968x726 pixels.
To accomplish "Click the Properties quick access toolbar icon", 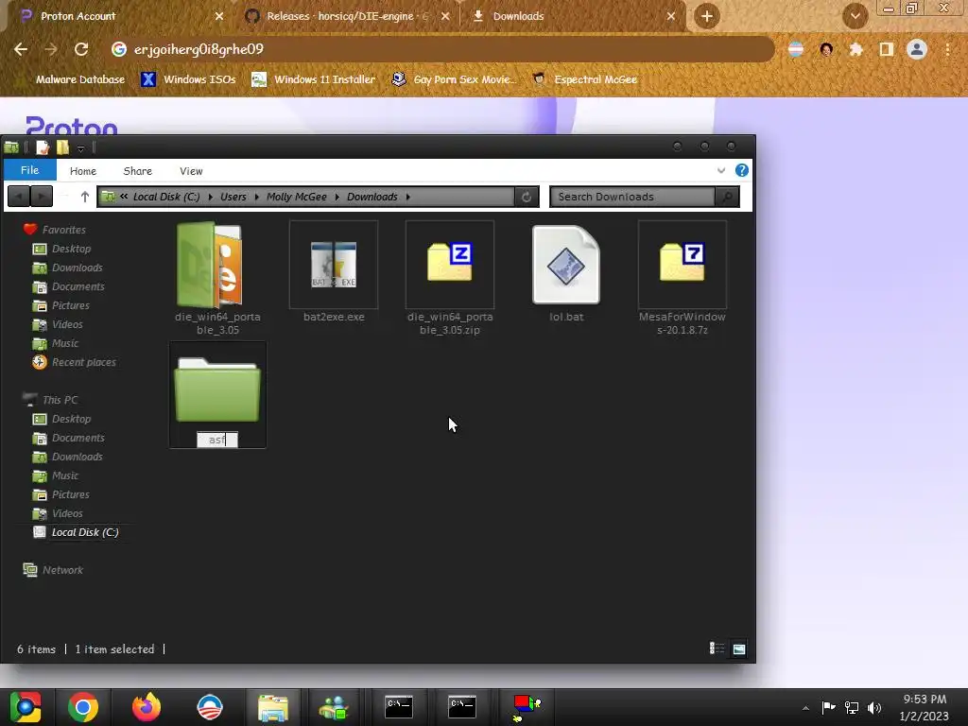I will coord(42,147).
